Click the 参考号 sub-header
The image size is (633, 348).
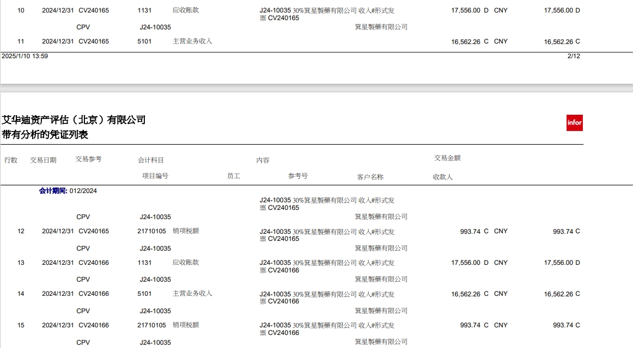click(x=298, y=176)
